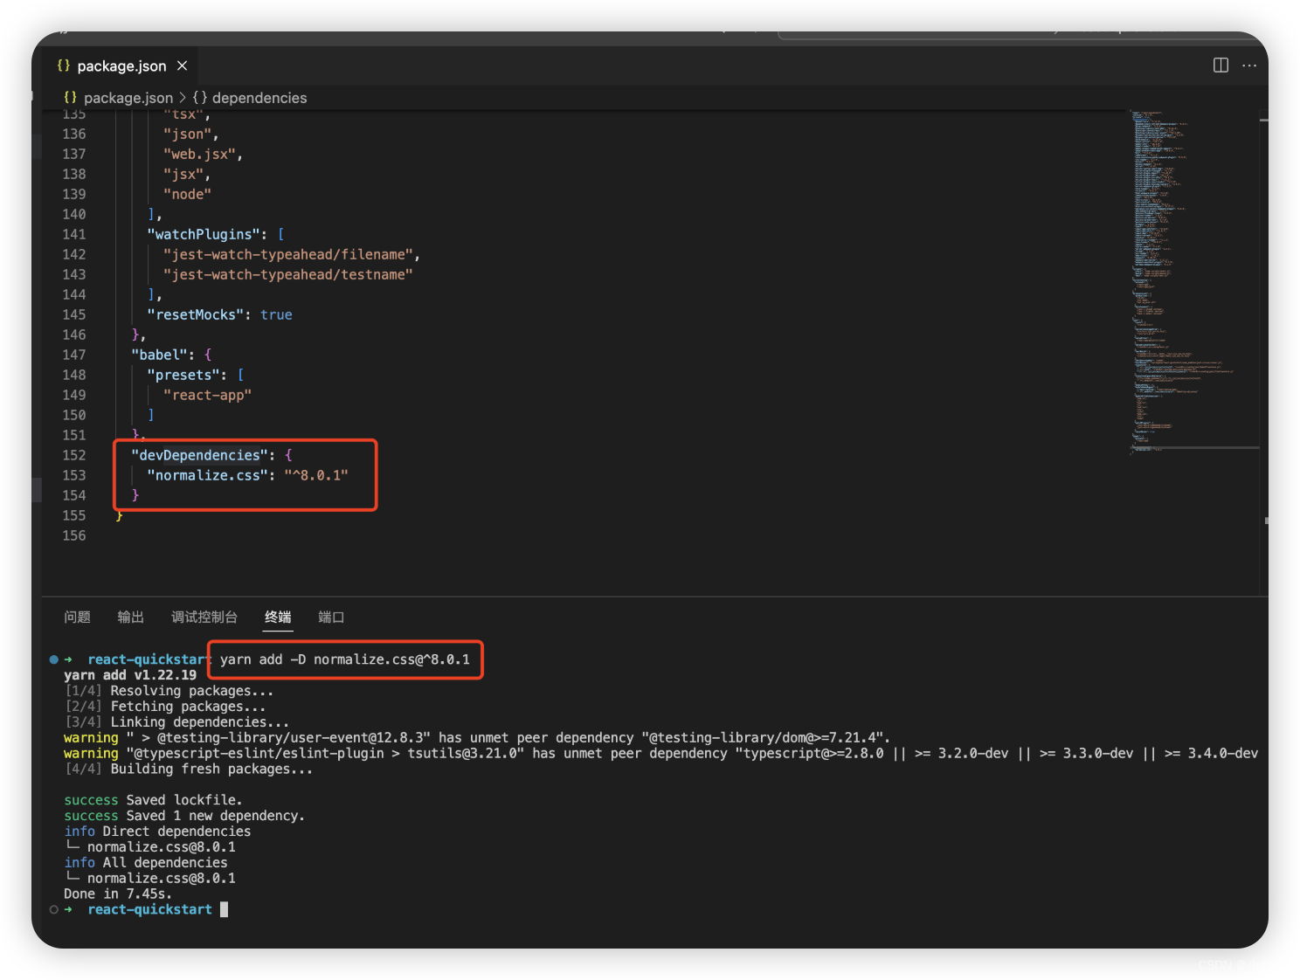Click line number 152 in gutter

point(74,455)
